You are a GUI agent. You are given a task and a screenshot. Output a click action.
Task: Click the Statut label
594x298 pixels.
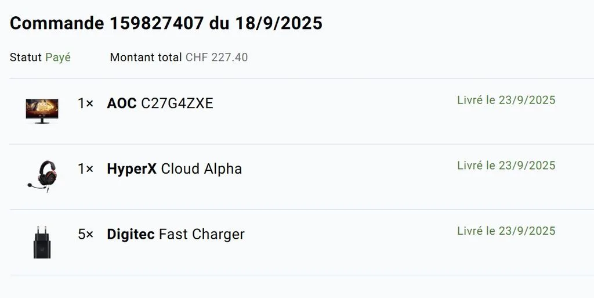pyautogui.click(x=26, y=58)
